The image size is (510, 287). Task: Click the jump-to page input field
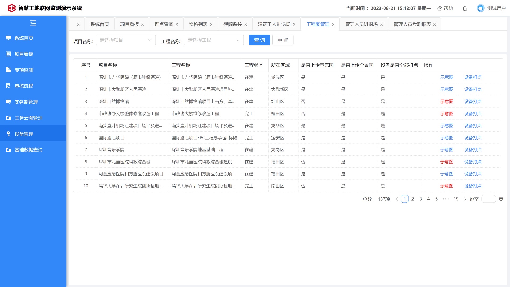(489, 199)
